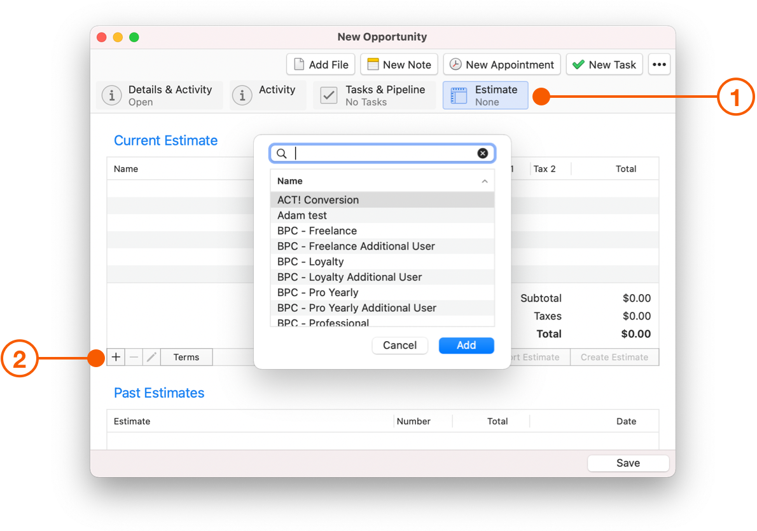Edit the line item with the pencil icon
The height and width of the screenshot is (531, 757).
tap(151, 357)
